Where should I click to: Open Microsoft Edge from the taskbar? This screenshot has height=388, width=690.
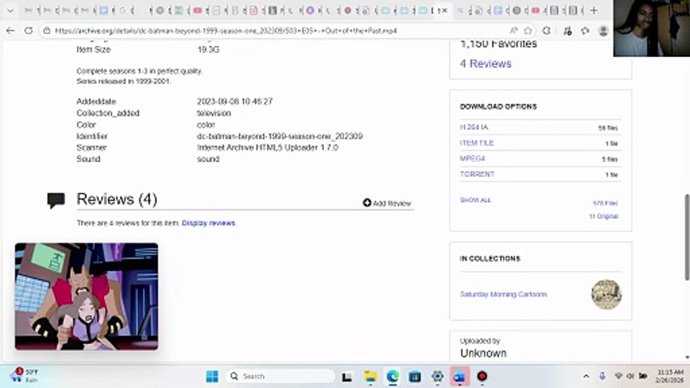[392, 376]
